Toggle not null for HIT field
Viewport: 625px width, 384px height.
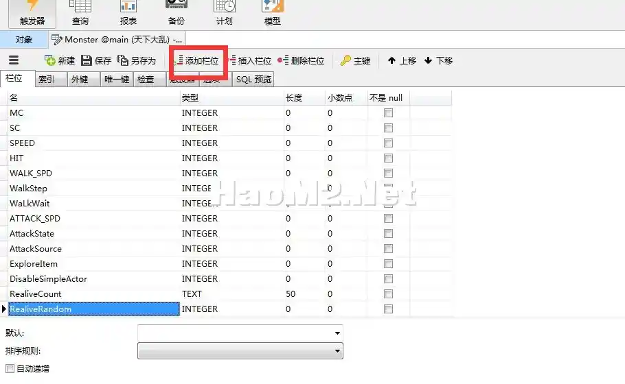tap(388, 158)
